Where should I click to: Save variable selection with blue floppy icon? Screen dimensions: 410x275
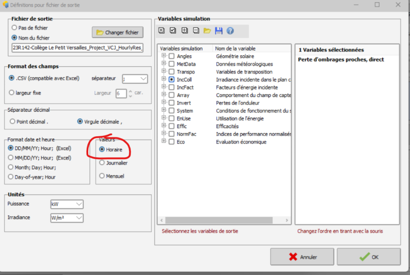tap(219, 31)
